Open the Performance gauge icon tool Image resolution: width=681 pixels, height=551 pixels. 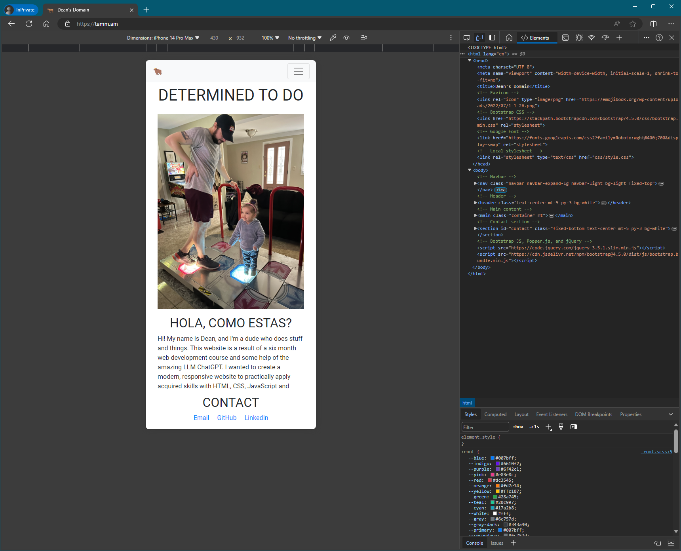point(605,38)
